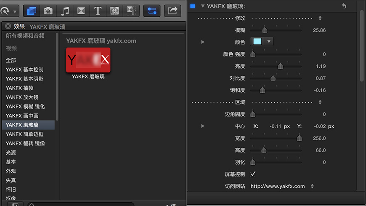Select YAKFX 基本阴影 category
Viewport: 366px width, 206px height.
(24, 79)
